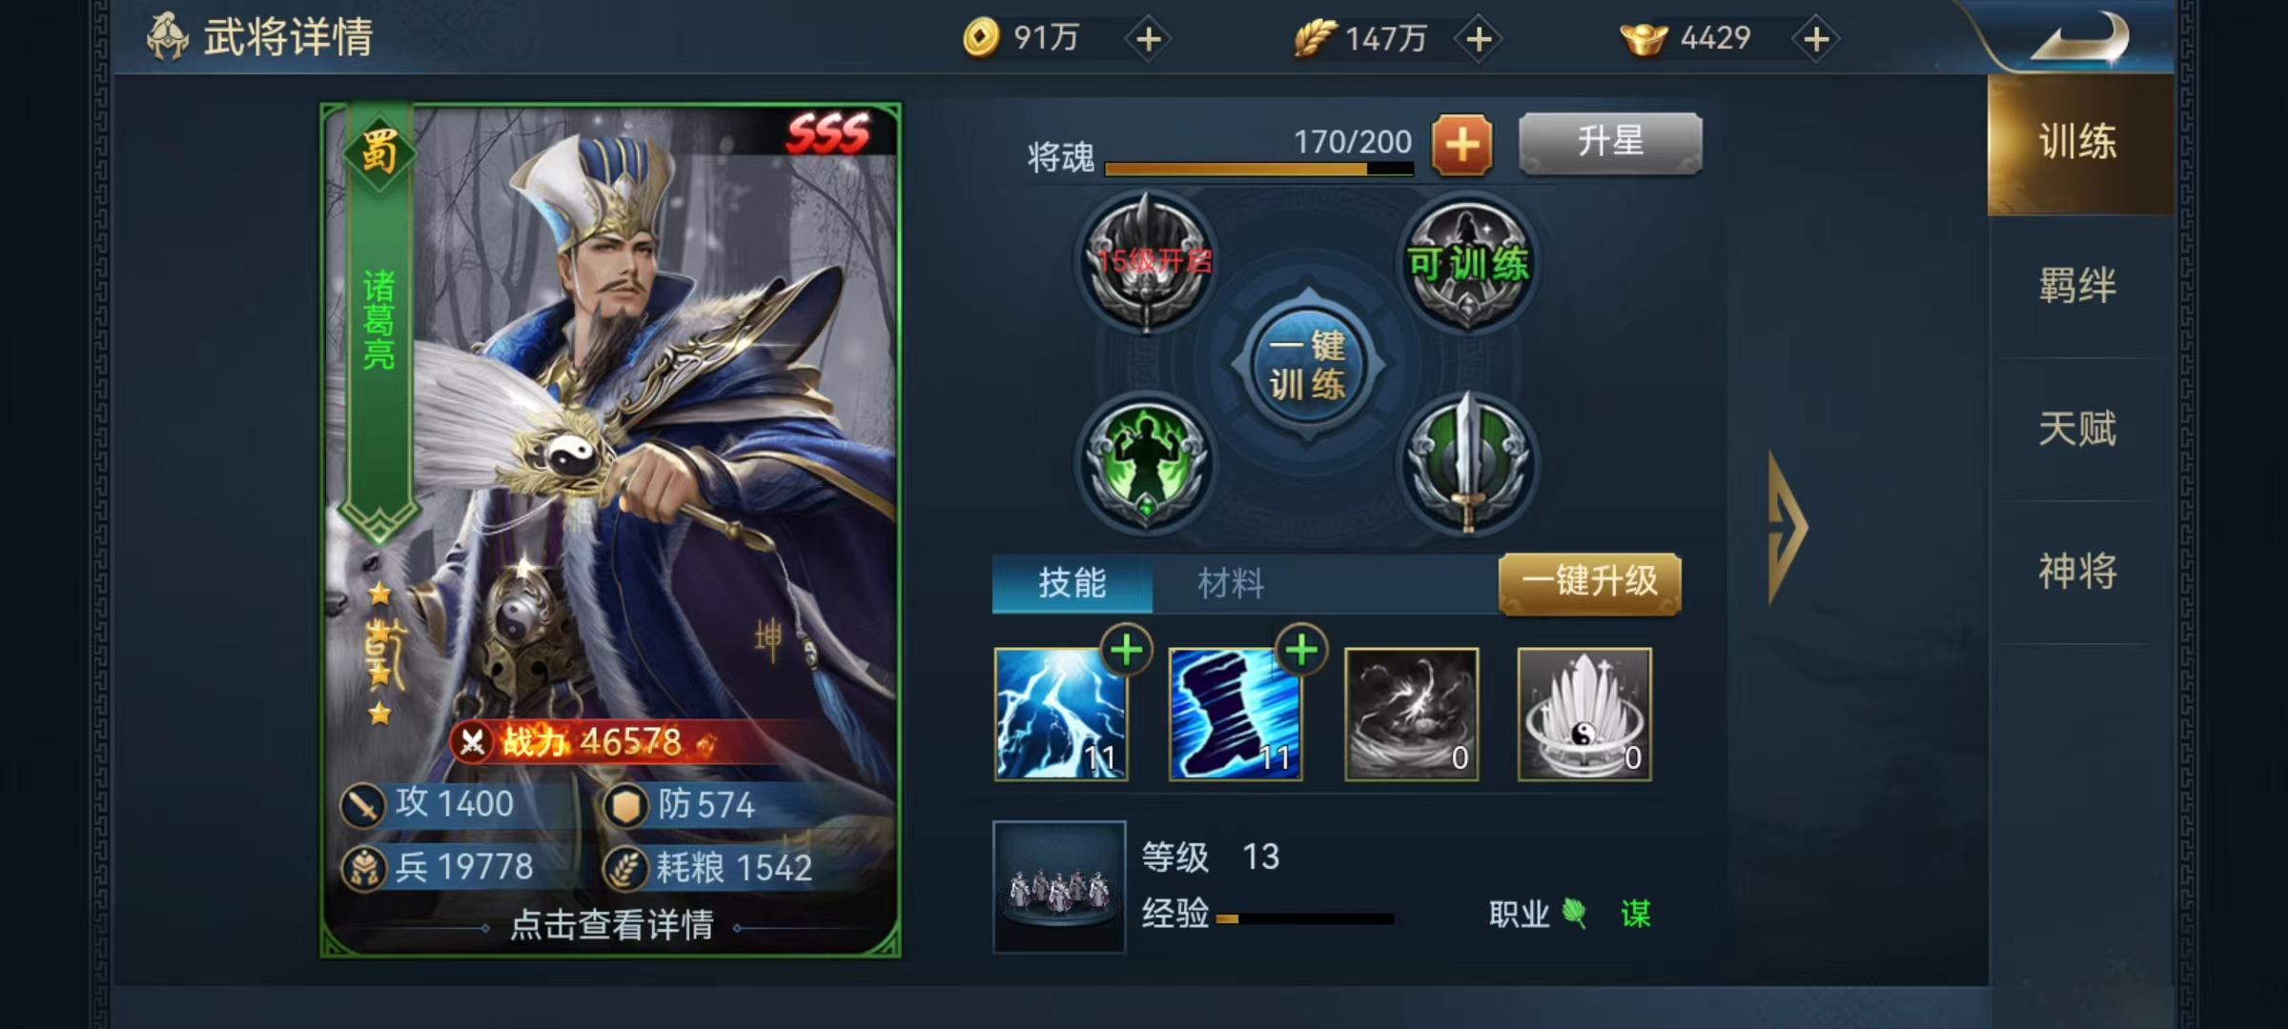Tap the curved back arrow icon
The height and width of the screenshot is (1029, 2288).
[2080, 39]
